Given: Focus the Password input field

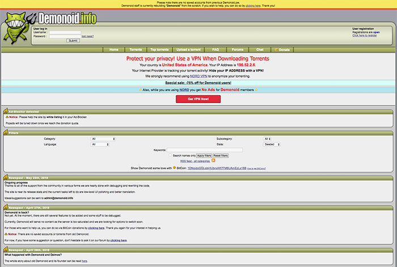Looking at the screenshot, I should (x=65, y=36).
